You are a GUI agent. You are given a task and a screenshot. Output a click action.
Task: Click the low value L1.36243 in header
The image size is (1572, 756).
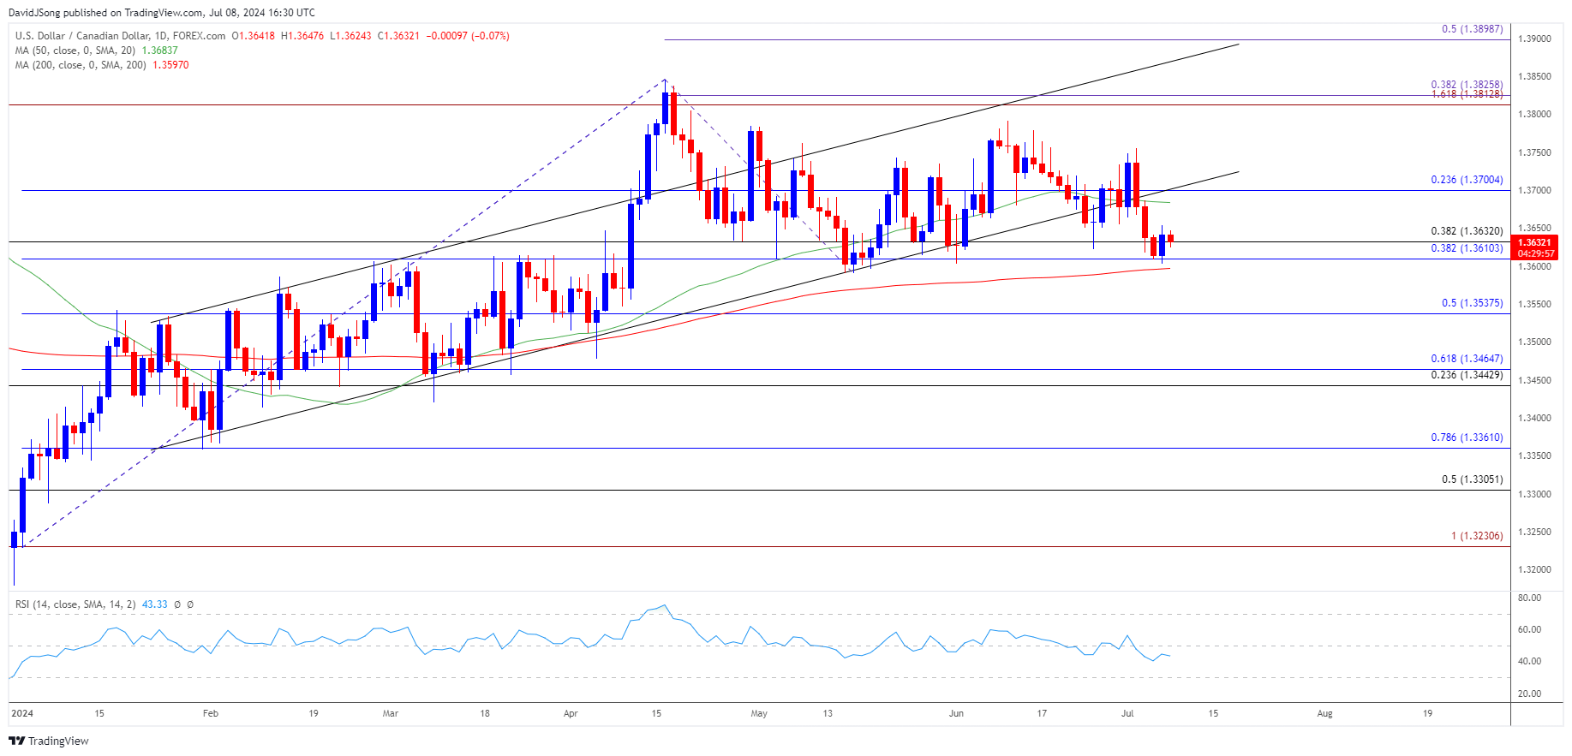coord(351,36)
